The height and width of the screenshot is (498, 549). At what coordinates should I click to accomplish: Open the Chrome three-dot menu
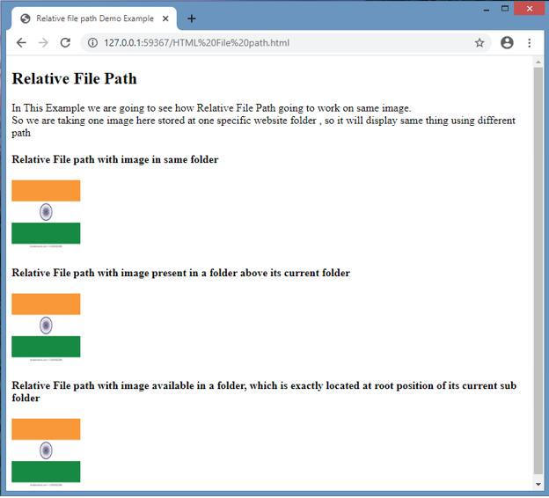(530, 43)
